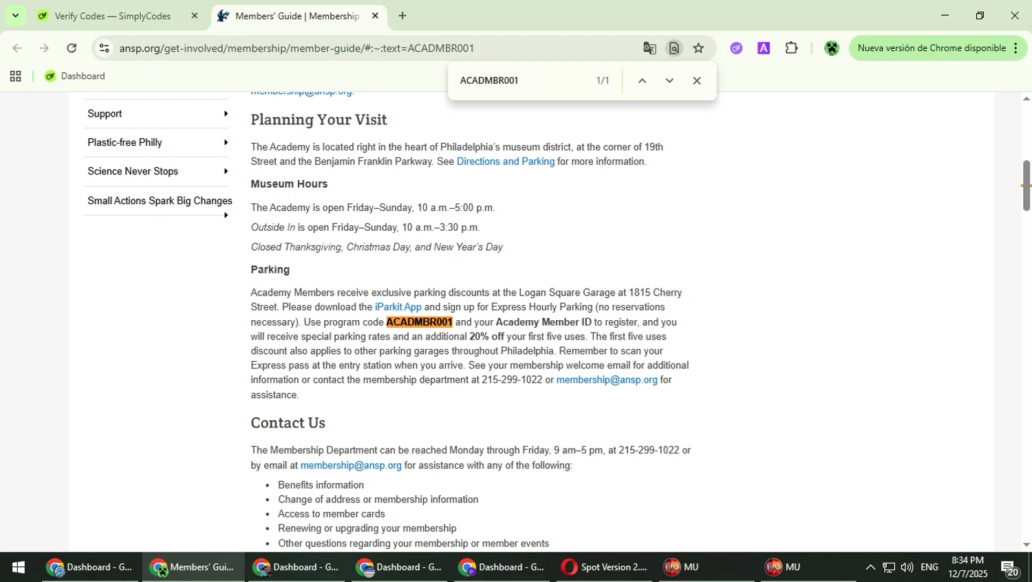Click the scrollbar down arrow

1026,545
